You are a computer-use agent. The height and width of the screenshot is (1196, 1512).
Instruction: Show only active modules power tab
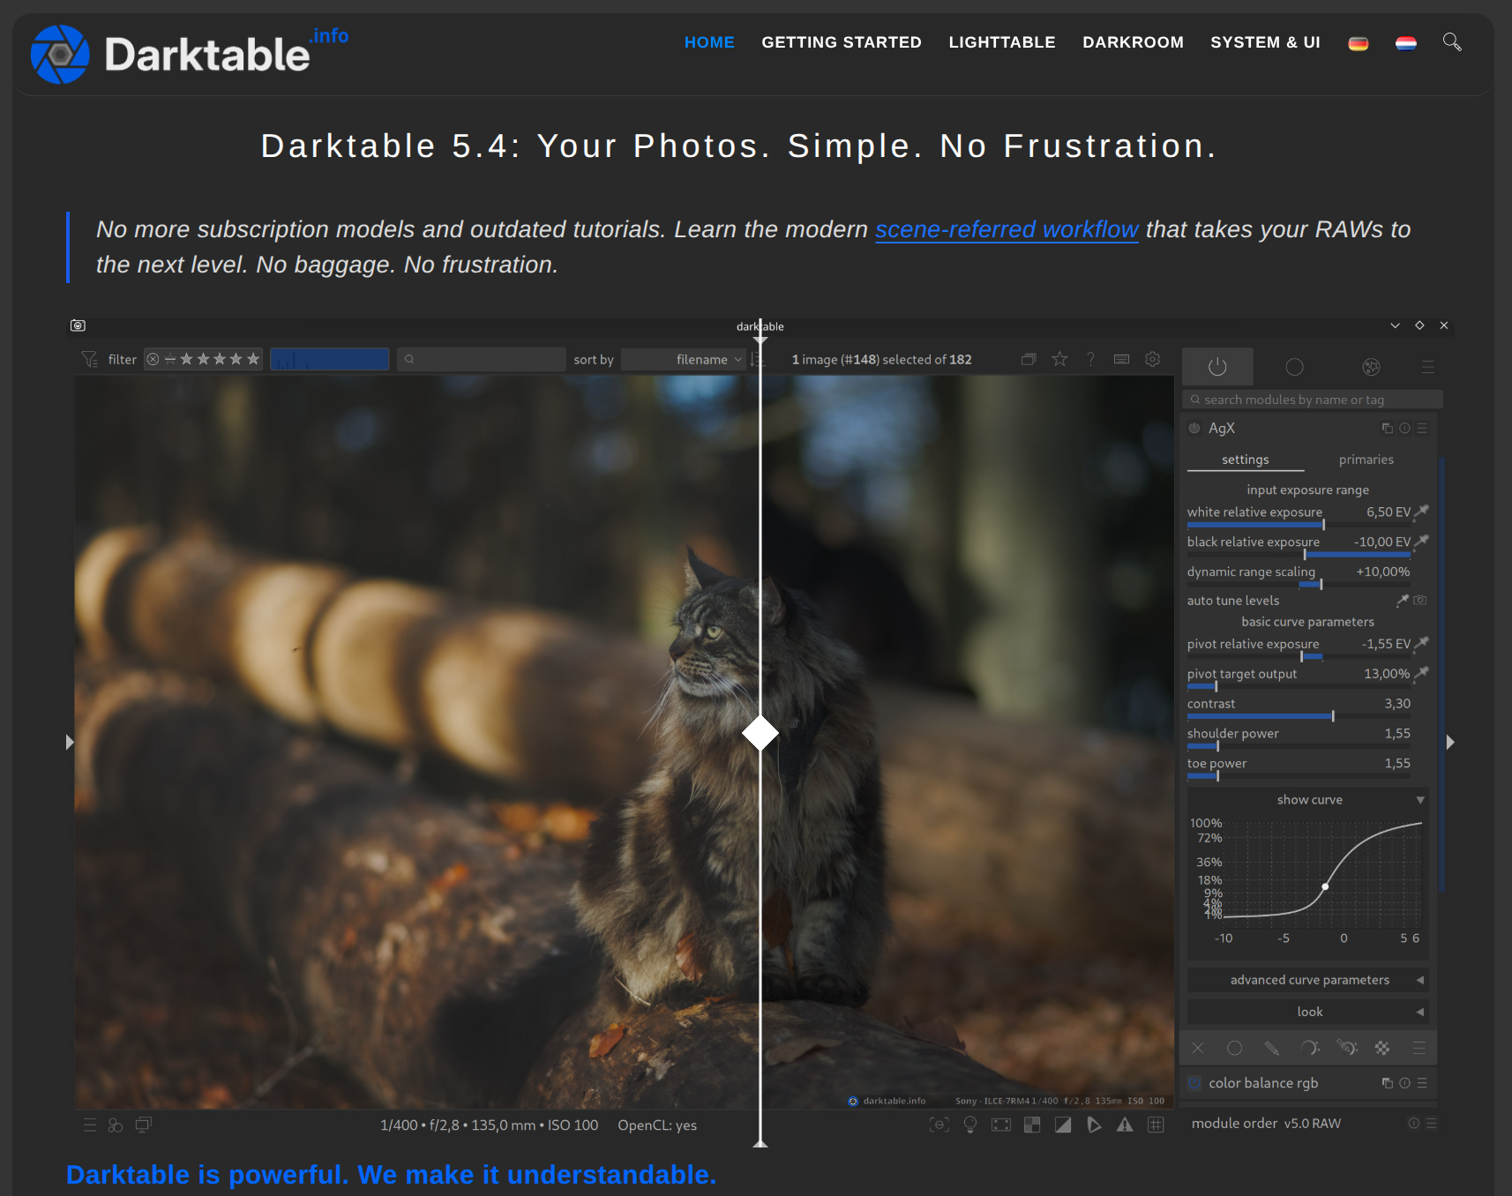pos(1217,367)
